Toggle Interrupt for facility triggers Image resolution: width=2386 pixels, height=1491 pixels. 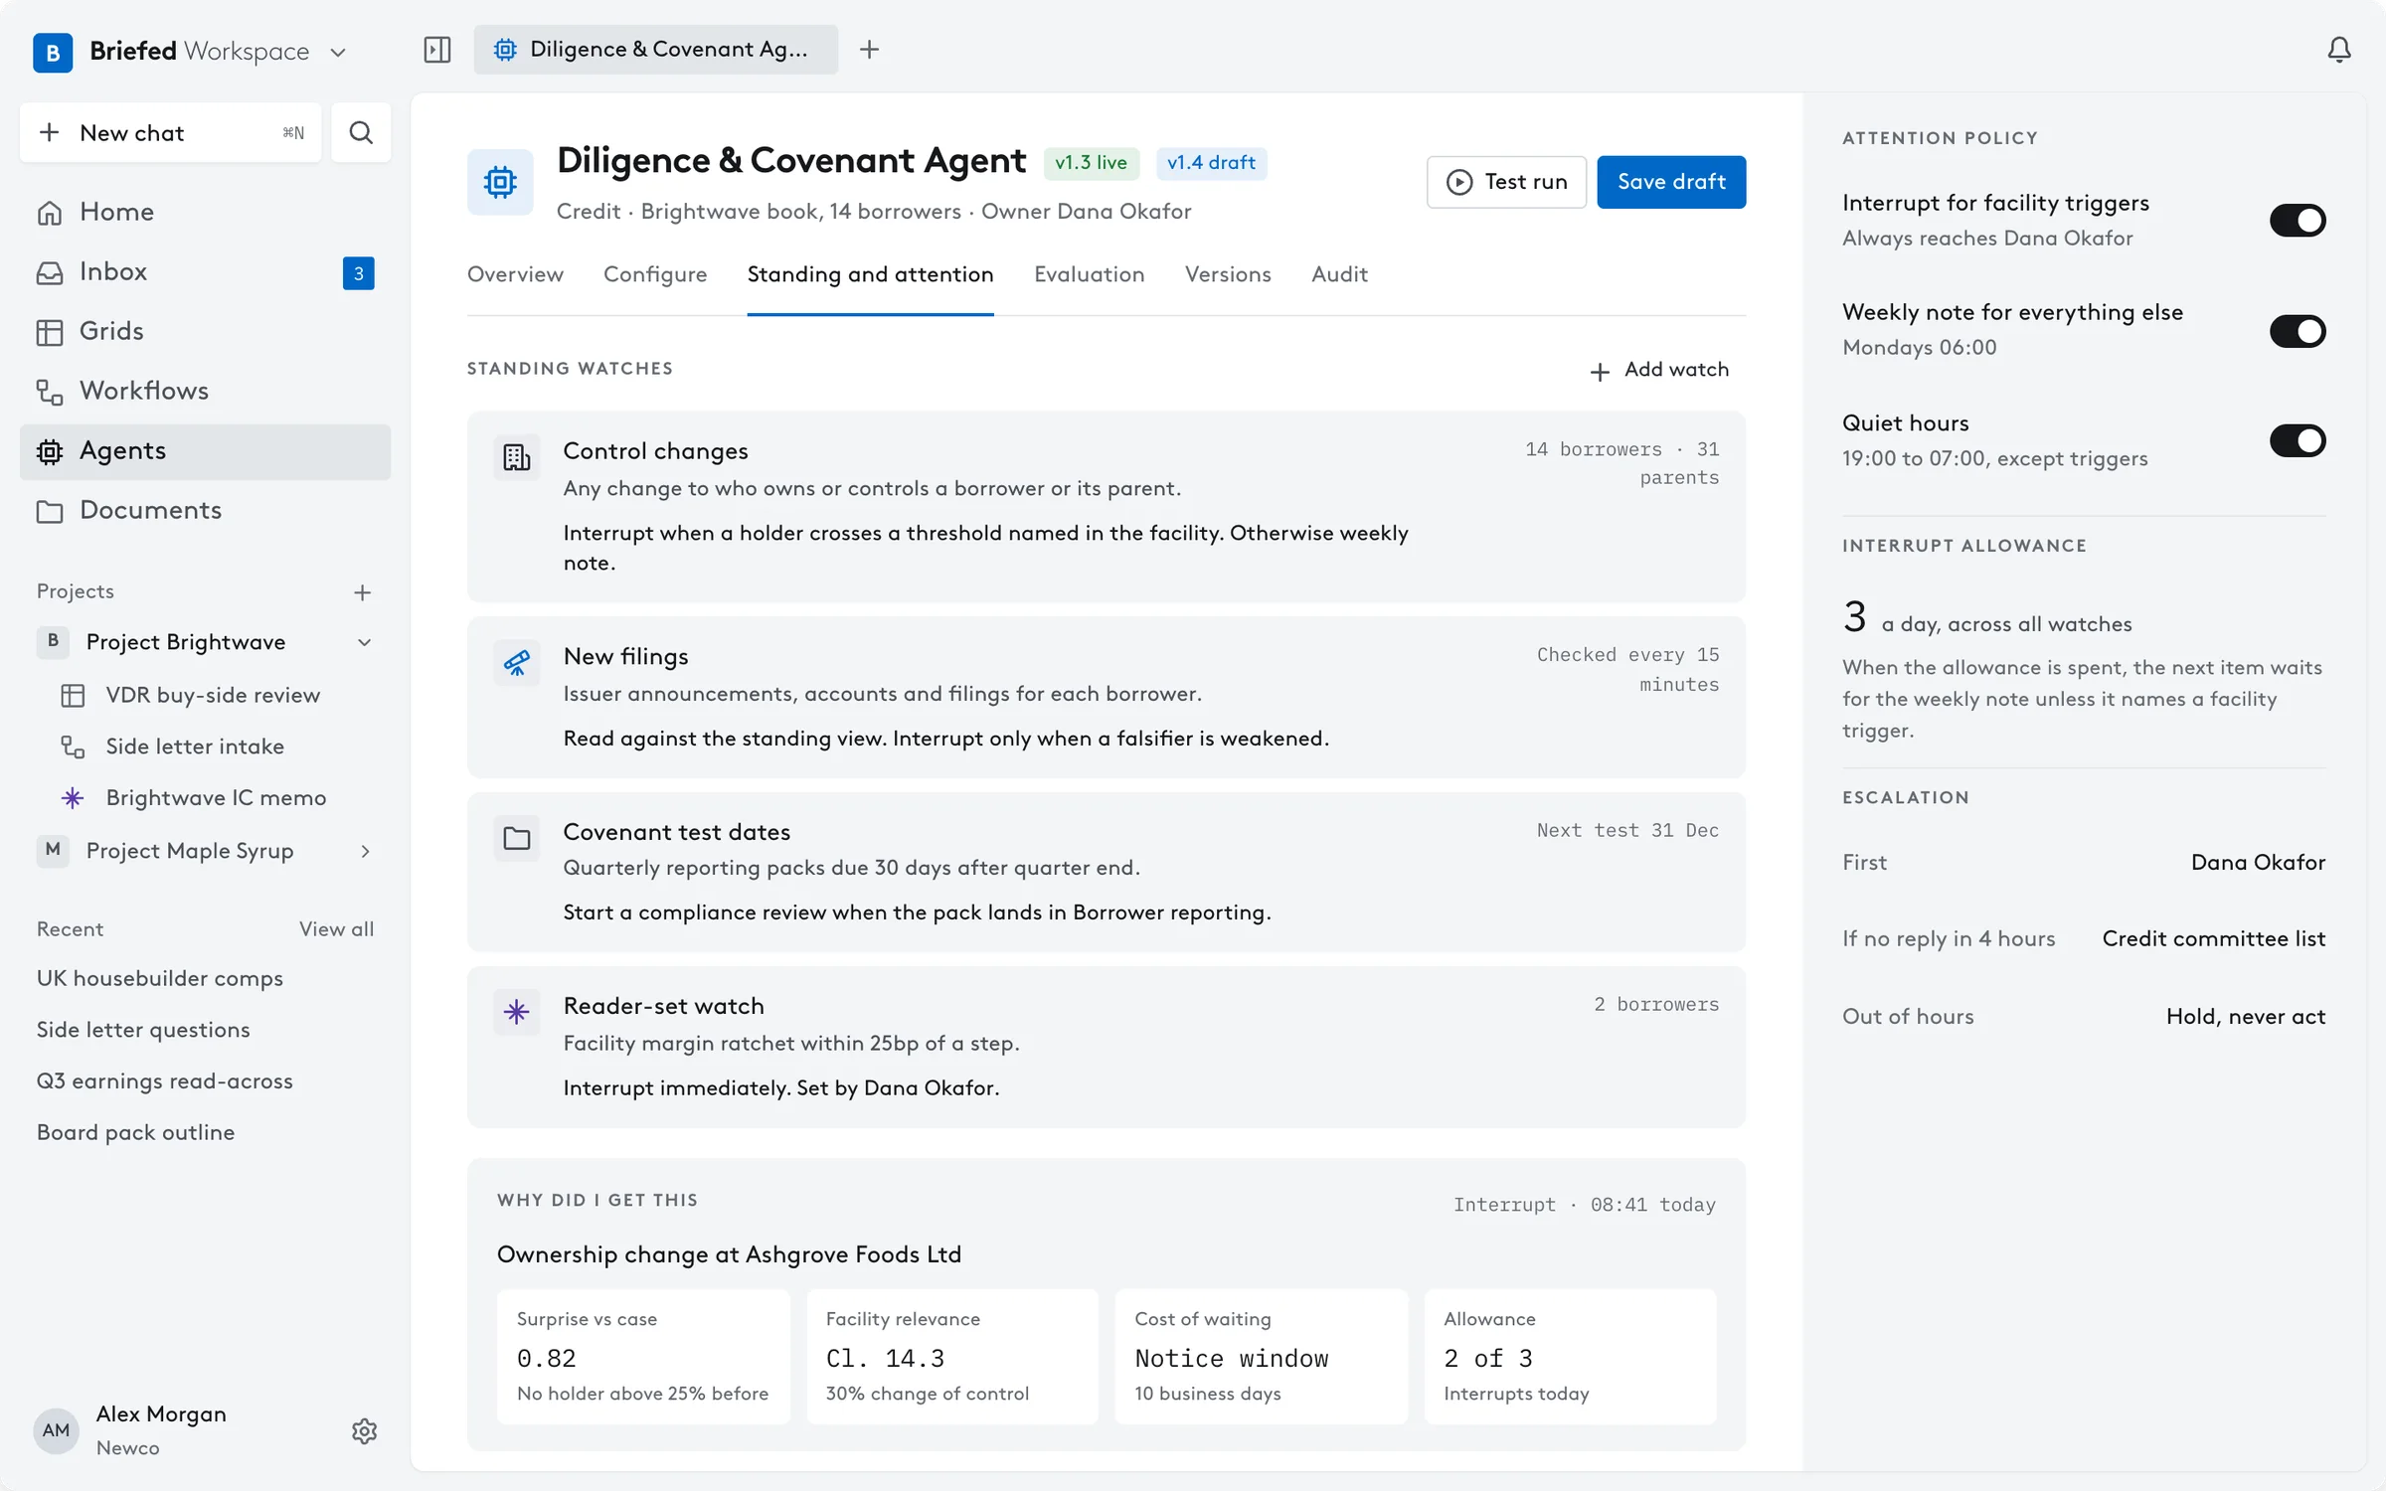click(2297, 220)
